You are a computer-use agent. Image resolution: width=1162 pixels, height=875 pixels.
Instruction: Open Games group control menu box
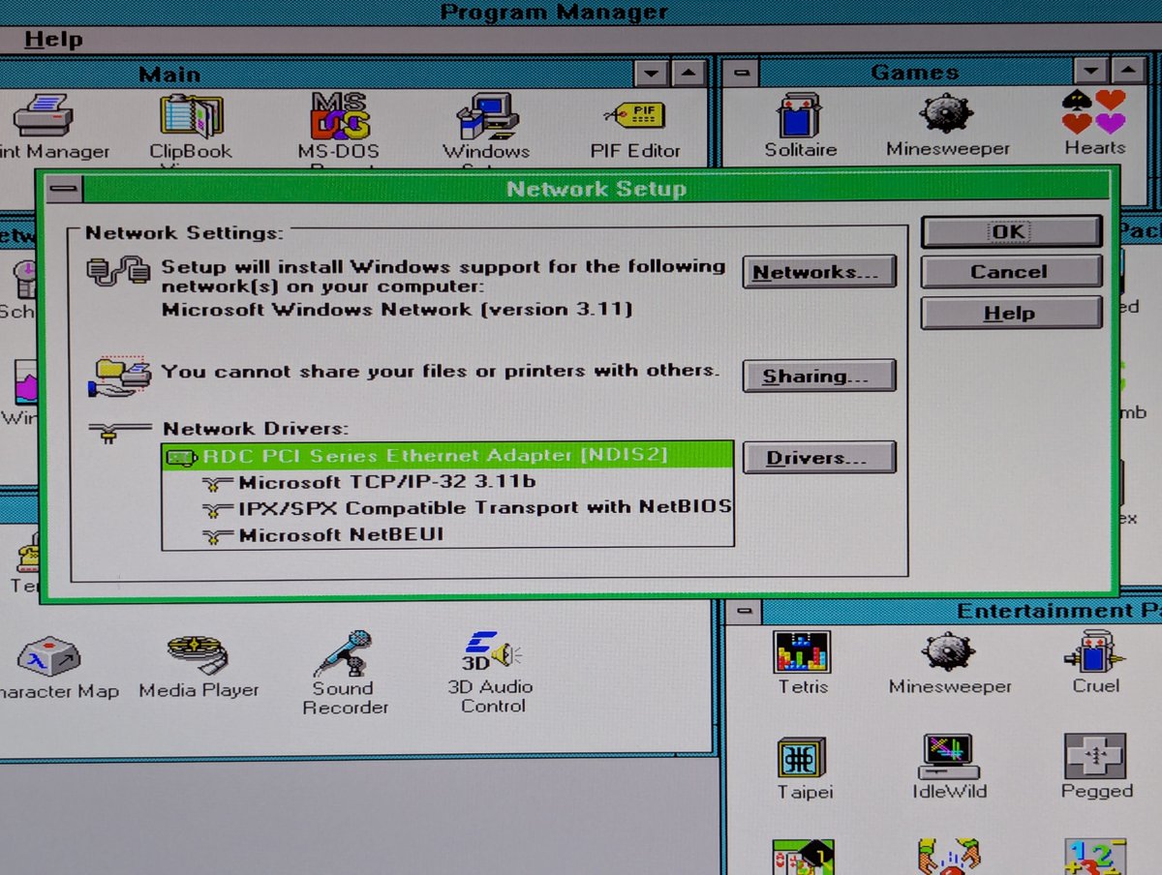pos(742,72)
